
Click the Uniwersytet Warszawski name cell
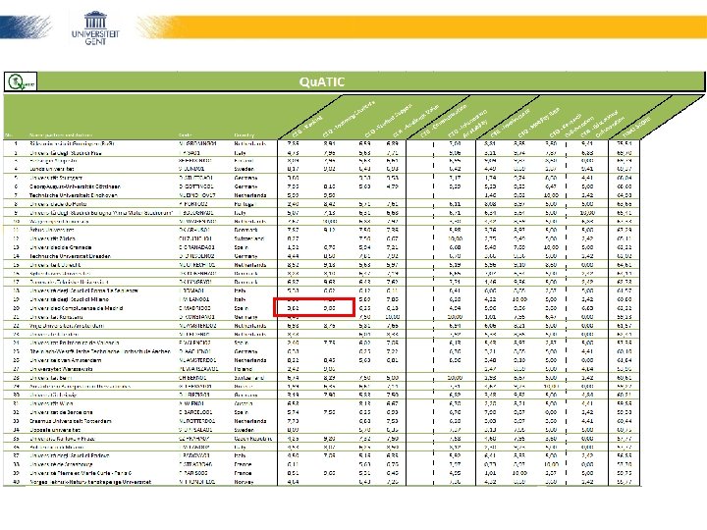[61, 369]
